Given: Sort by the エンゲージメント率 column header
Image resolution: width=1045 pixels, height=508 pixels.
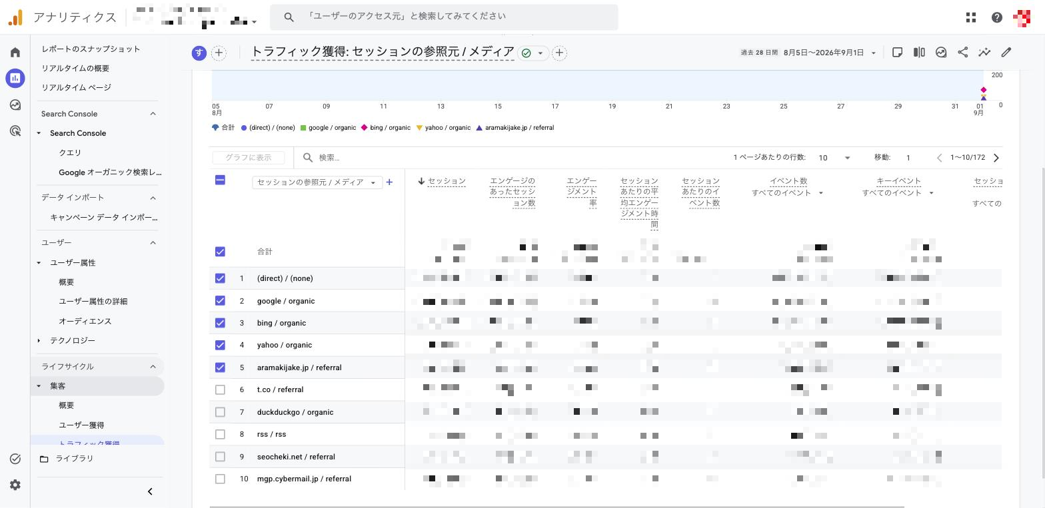Looking at the screenshot, I should tap(581, 192).
